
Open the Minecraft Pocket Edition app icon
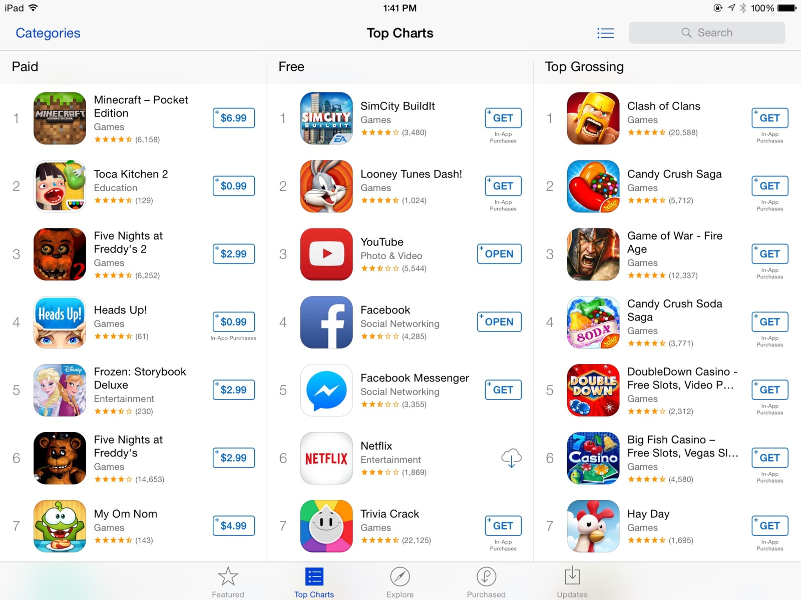coord(60,118)
